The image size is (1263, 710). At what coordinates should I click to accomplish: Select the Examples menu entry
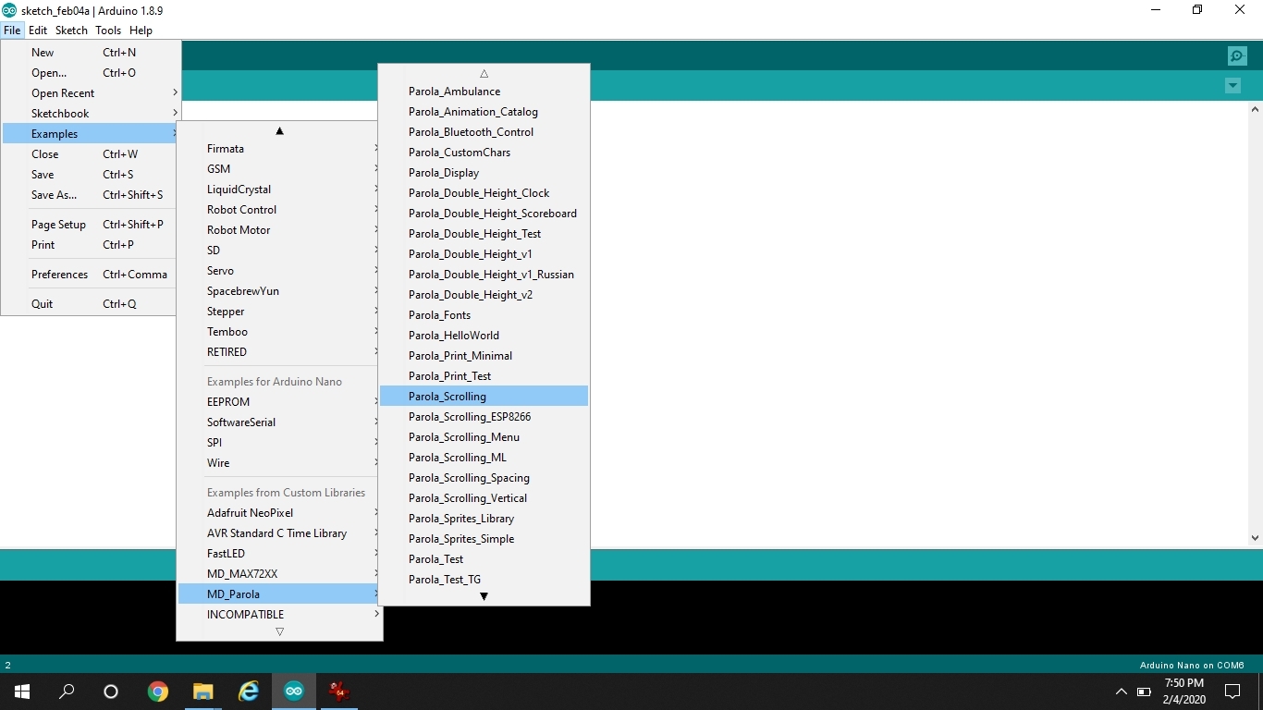pos(91,134)
